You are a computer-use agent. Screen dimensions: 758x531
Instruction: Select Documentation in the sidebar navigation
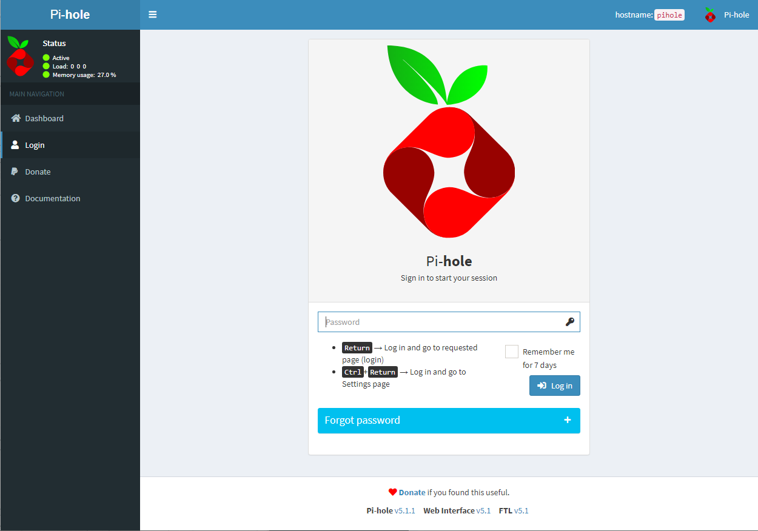[52, 198]
